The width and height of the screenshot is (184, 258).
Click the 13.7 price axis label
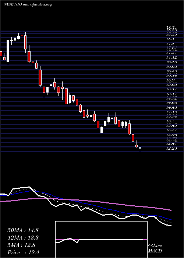[171, 121]
